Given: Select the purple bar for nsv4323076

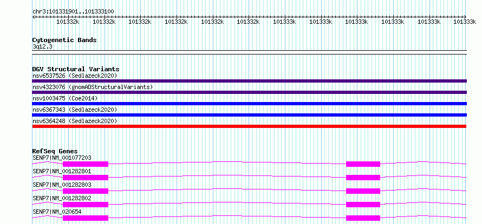Looking at the screenshot, I should (249, 92).
